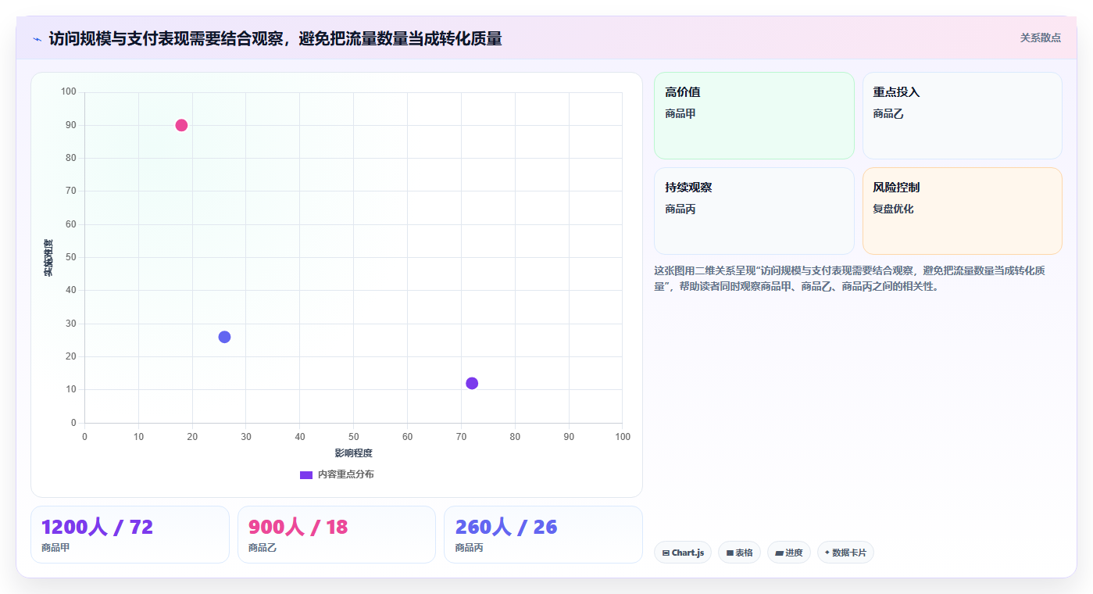Click the 关系散点 label in header
The width and height of the screenshot is (1093, 594).
click(1040, 38)
